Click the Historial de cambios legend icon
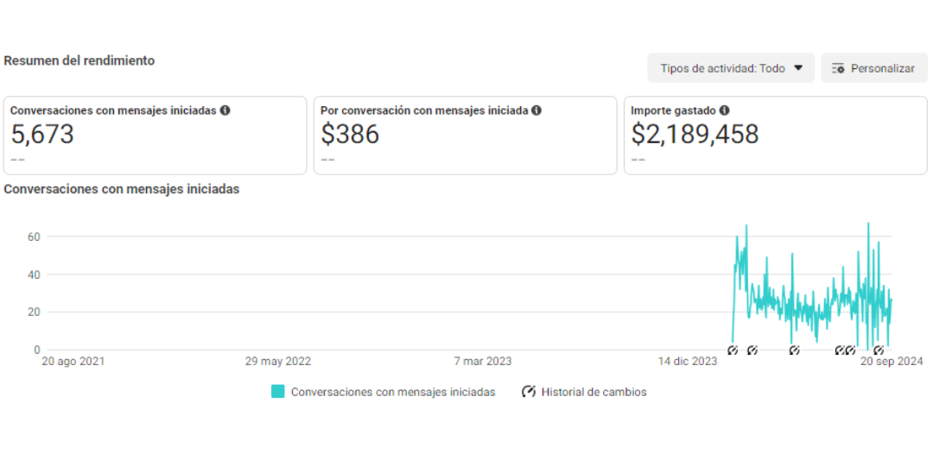This screenshot has height=466, width=933. point(529,392)
